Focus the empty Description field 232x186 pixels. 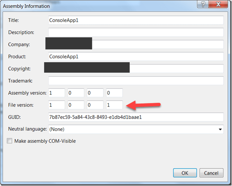click(136, 32)
